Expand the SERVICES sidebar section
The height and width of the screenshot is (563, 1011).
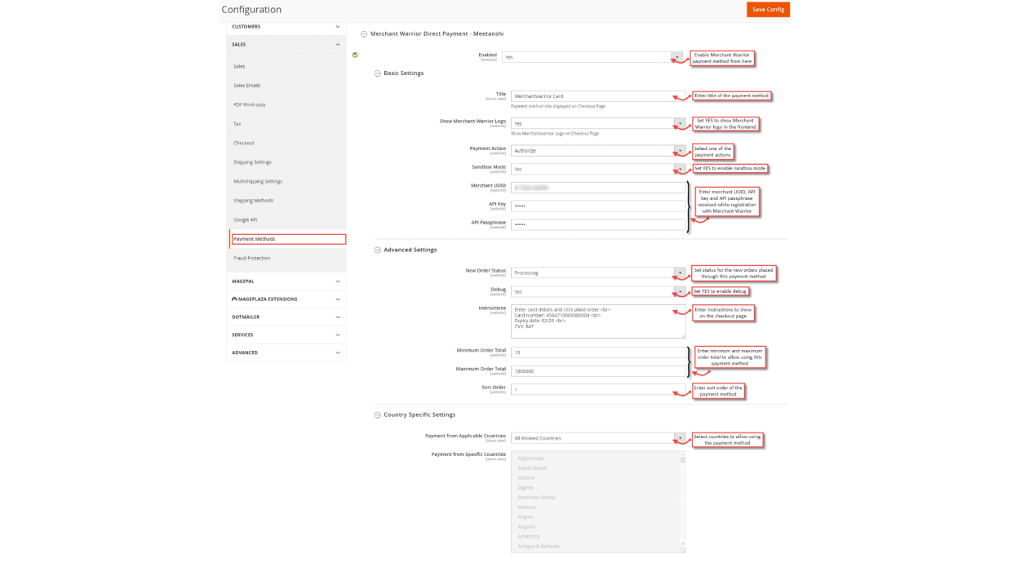286,335
